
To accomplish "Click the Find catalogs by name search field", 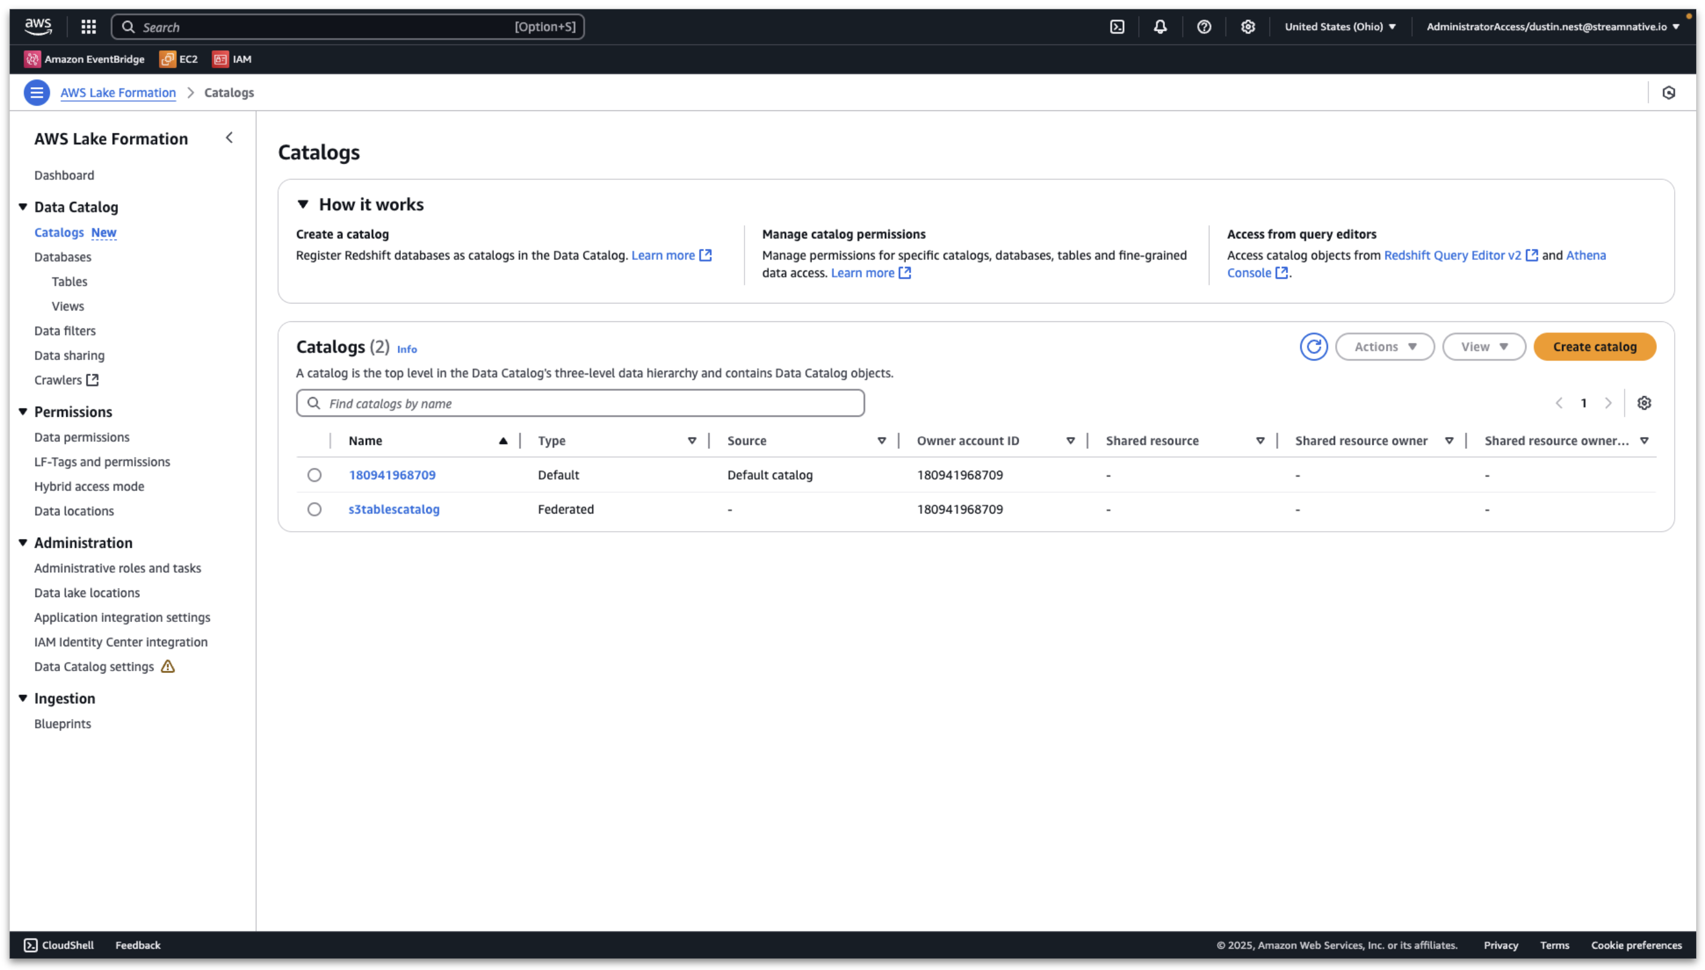I will click(x=579, y=403).
